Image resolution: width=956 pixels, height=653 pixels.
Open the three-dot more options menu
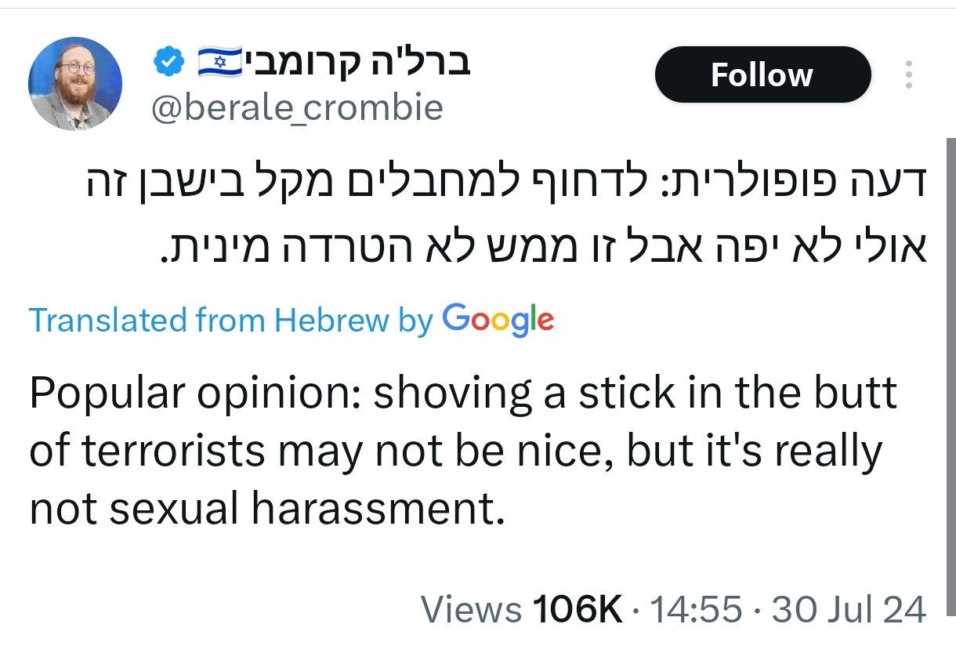pyautogui.click(x=909, y=74)
